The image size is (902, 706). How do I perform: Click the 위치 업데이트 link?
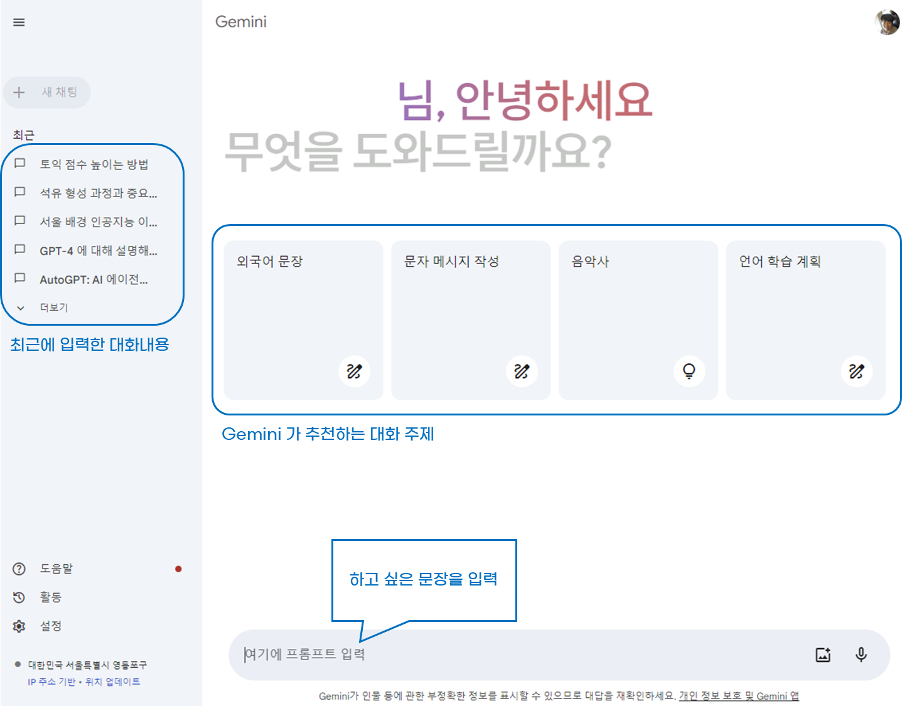click(112, 682)
